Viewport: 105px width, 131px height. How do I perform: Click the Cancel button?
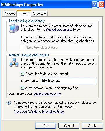(69, 125)
